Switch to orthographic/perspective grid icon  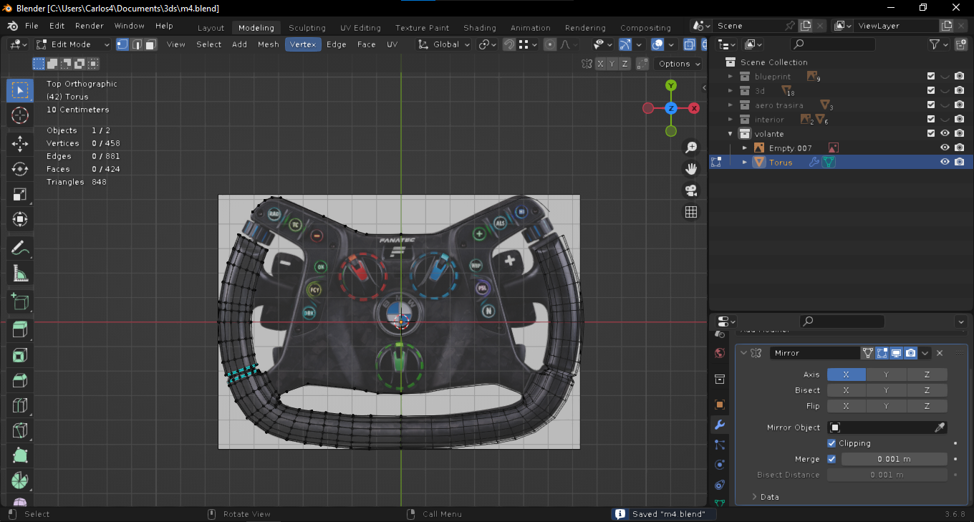point(691,212)
